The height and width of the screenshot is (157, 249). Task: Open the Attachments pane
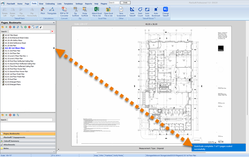click(28, 145)
